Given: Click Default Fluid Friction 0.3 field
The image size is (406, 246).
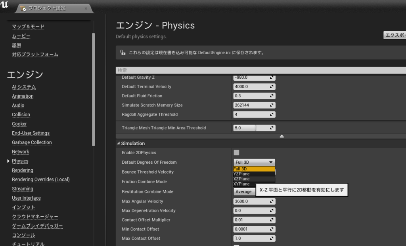Looking at the screenshot, I should (254, 96).
